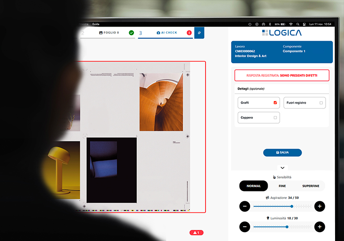This screenshot has width=344, height=241.
Task: Click the Bluetooth icon in menu bar
Action: 270,24
